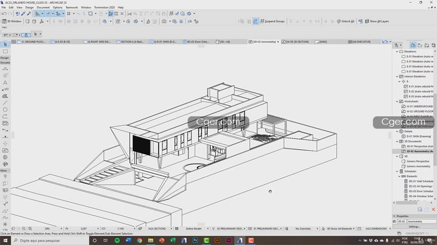Select the Text tool (letter A)
The height and width of the screenshot is (245, 437).
point(5,83)
